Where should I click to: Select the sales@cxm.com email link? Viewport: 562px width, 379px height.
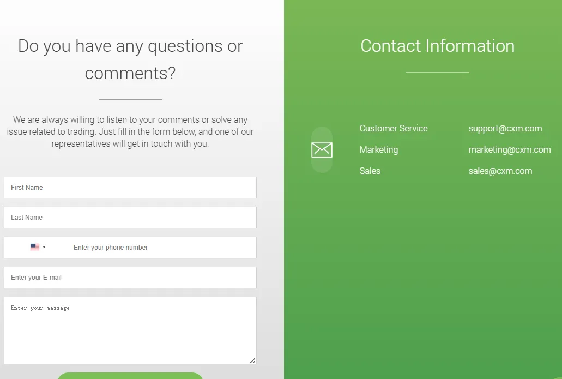[500, 171]
